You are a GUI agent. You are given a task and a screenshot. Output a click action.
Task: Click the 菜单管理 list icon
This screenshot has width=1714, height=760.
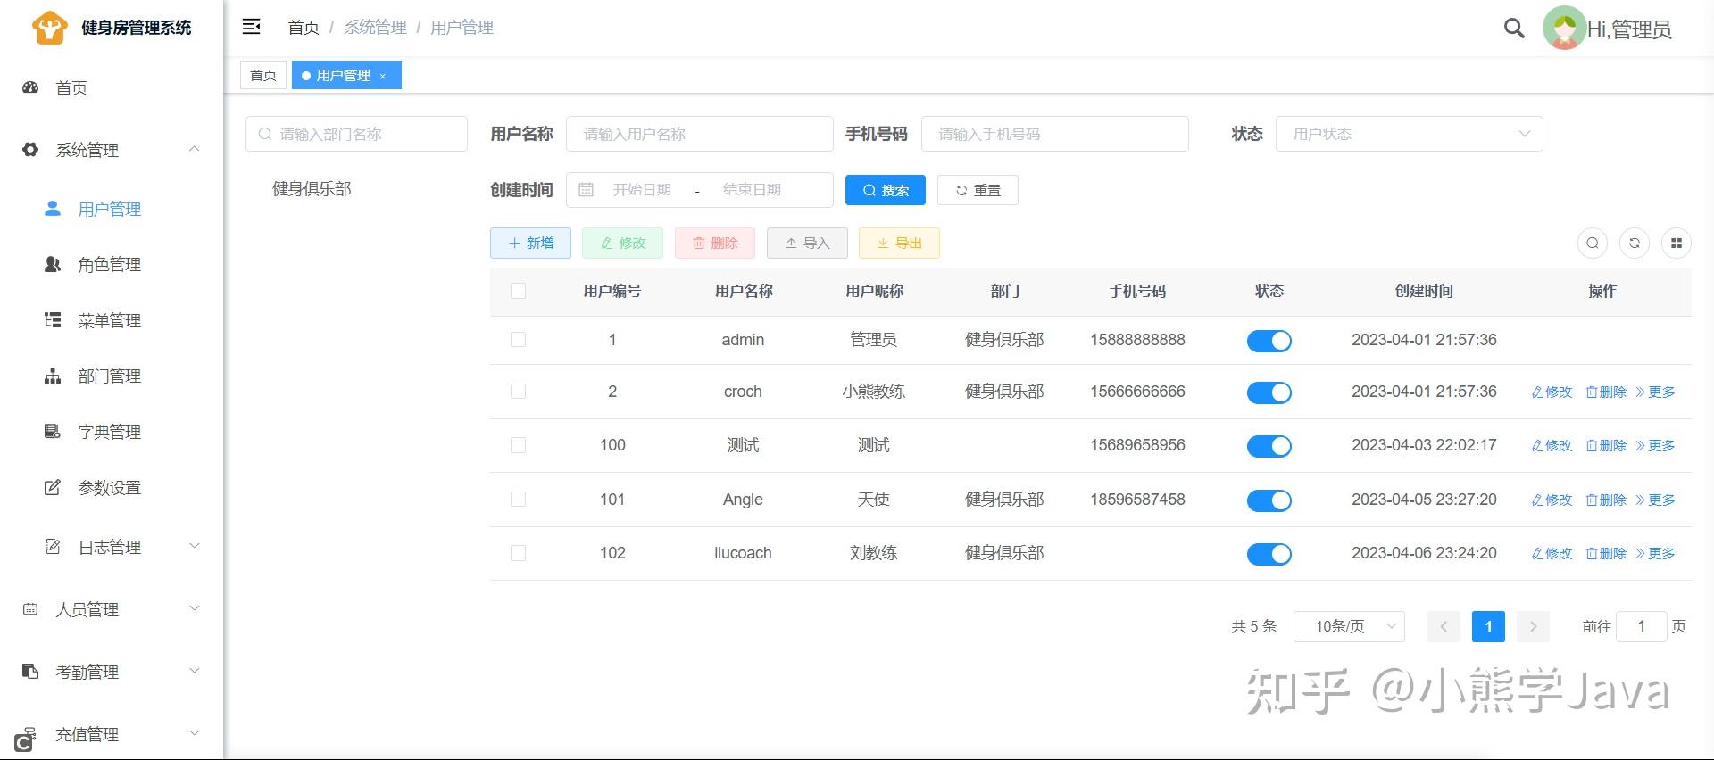[53, 319]
